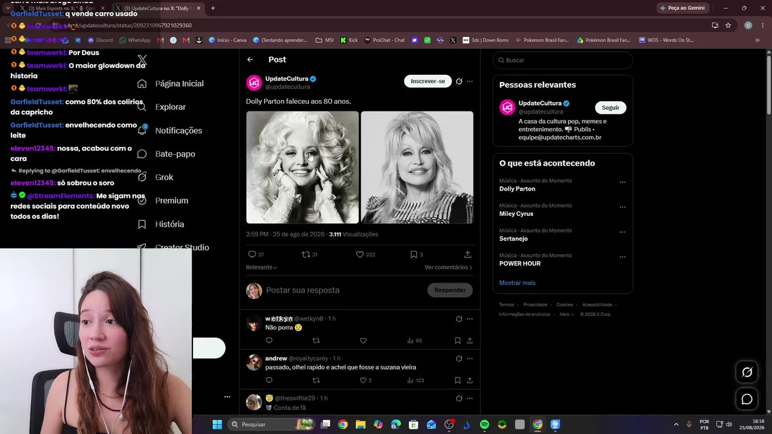Open Miley Cyrus trending topic

click(x=516, y=214)
